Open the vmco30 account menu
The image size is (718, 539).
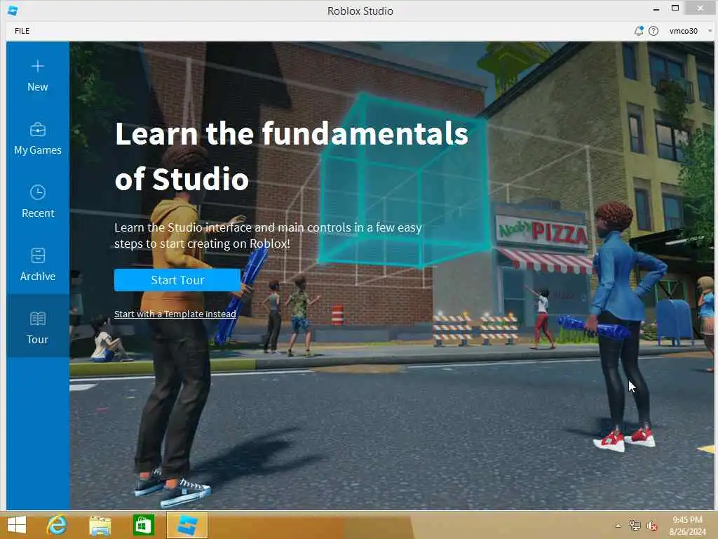690,31
